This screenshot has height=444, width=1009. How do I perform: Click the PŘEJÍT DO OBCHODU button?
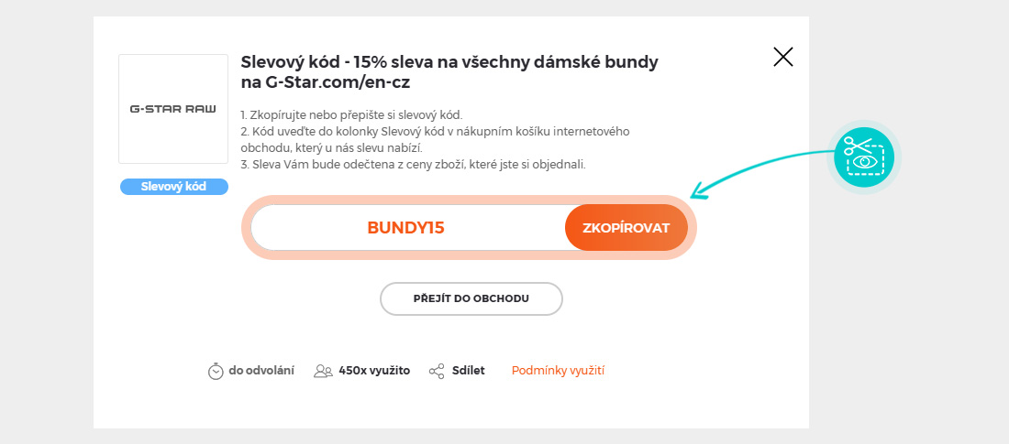471,298
